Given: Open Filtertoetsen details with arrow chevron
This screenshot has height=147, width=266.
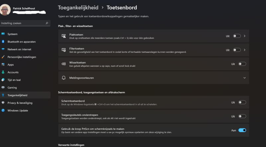Looking at the screenshot, I should tap(244, 50).
